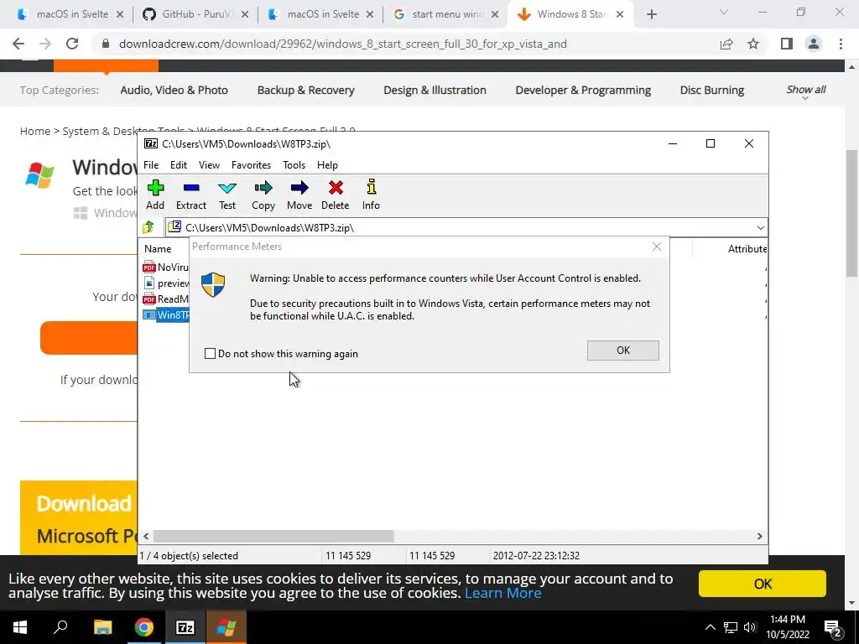The height and width of the screenshot is (644, 859).
Task: Close the Windows 8 Start browser tab
Action: point(620,14)
